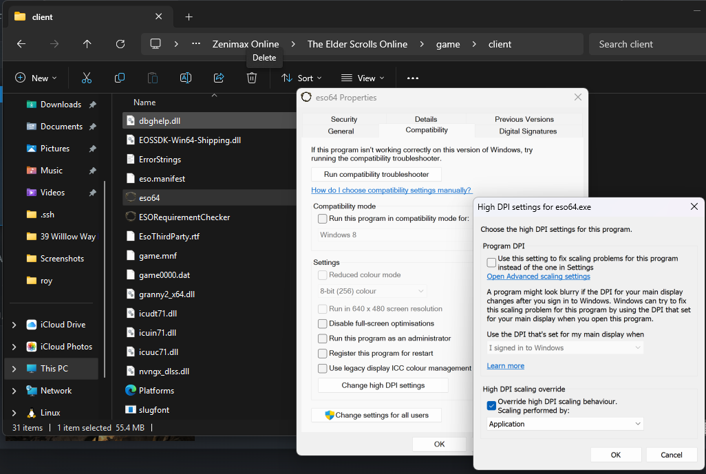The height and width of the screenshot is (474, 706).
Task: Enable Run this program in compatibility mode
Action: click(x=323, y=219)
